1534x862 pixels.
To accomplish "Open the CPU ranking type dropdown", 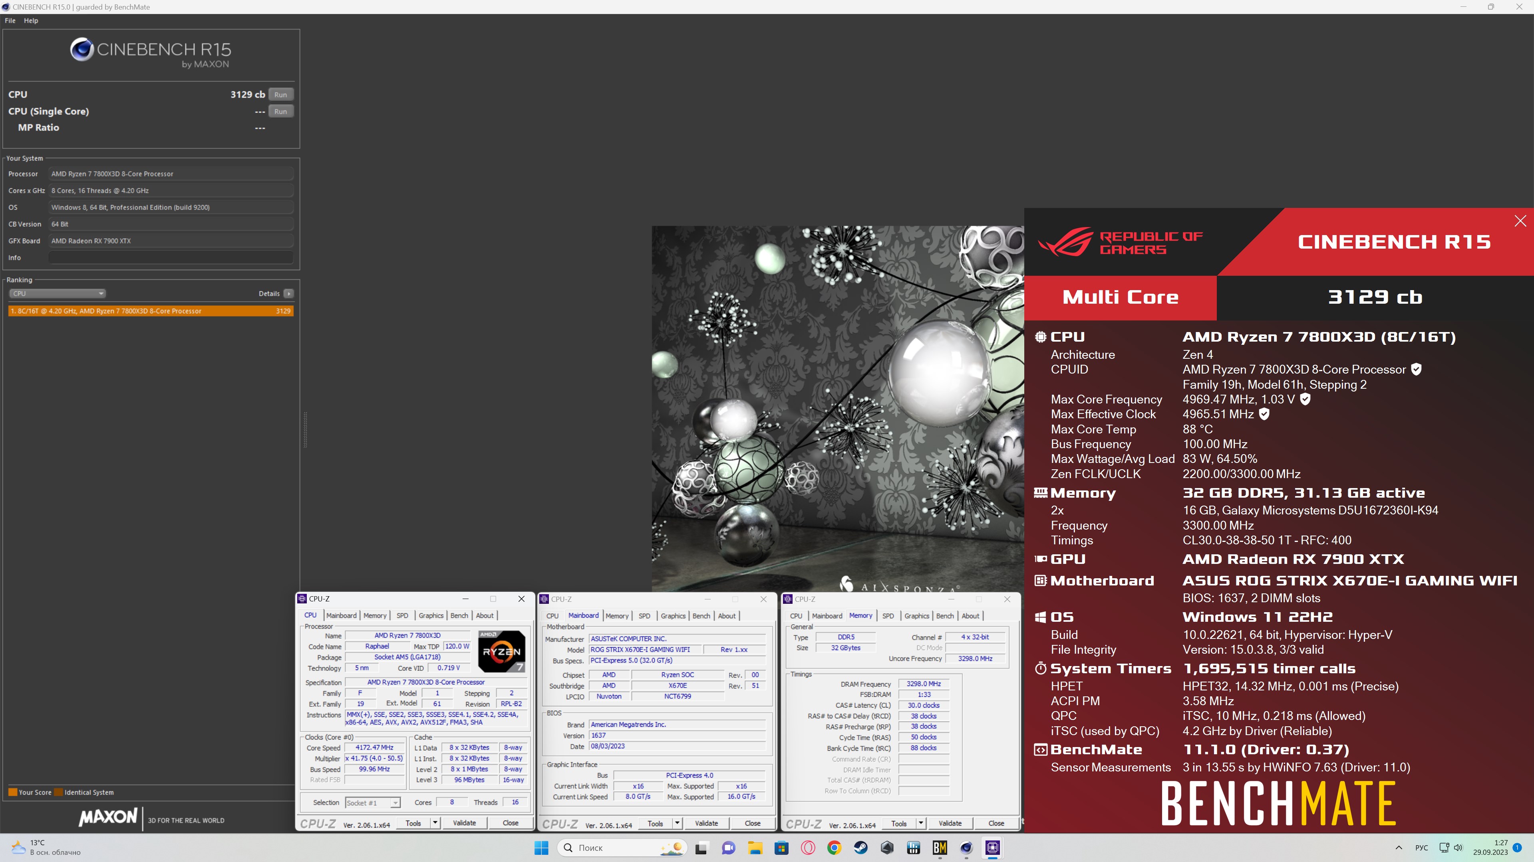I will [x=58, y=293].
